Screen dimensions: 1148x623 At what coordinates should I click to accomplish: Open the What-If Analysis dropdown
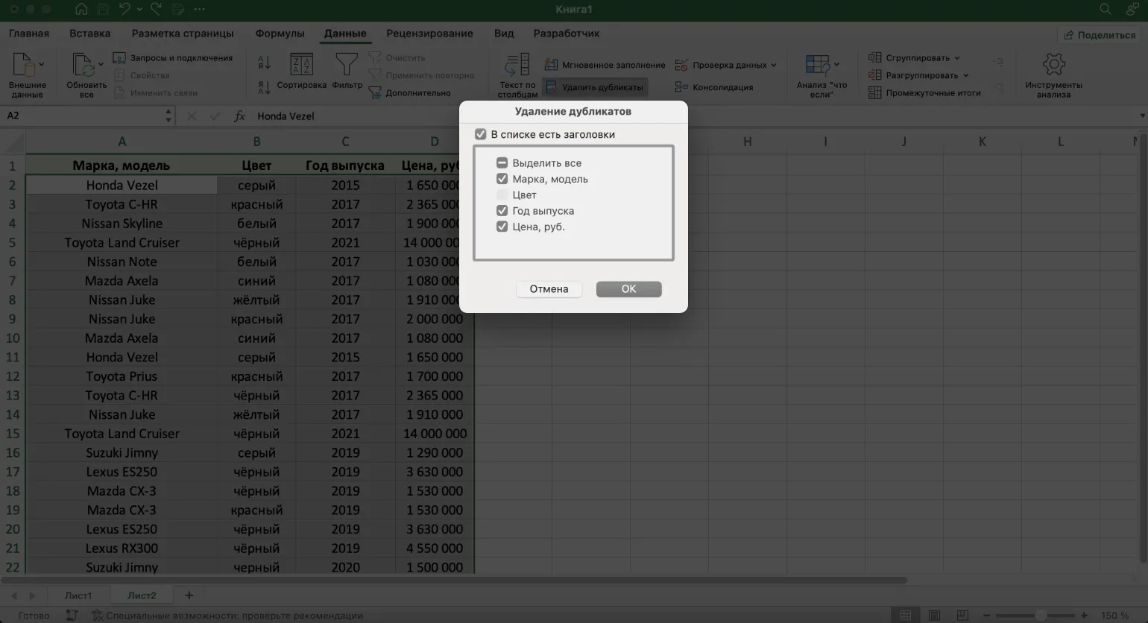[836, 65]
